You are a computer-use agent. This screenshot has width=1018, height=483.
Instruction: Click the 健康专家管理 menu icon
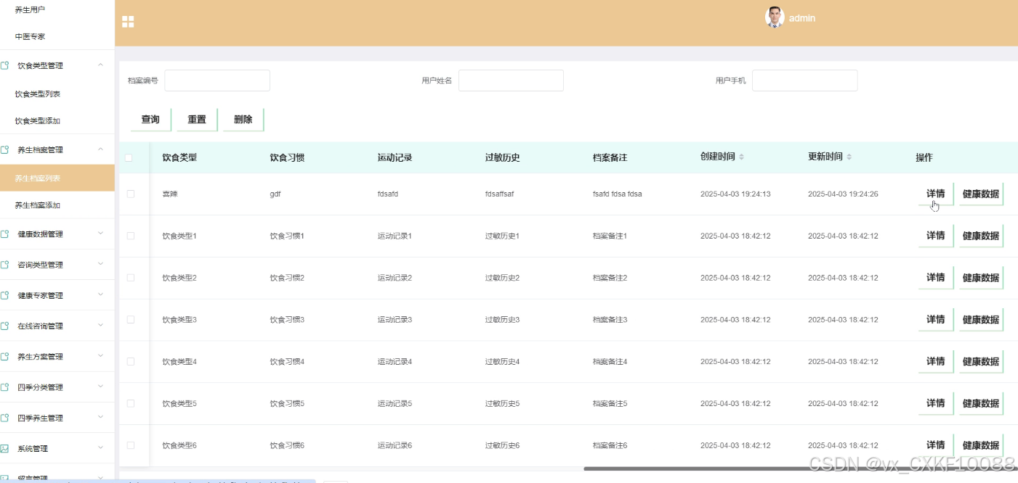point(4,295)
